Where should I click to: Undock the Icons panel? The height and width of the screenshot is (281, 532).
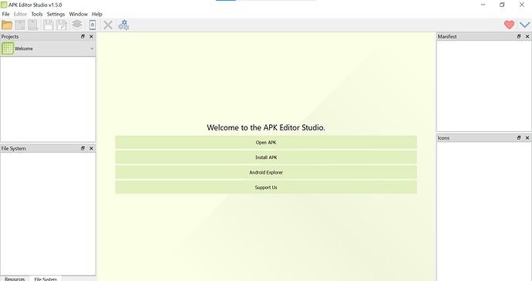point(519,137)
